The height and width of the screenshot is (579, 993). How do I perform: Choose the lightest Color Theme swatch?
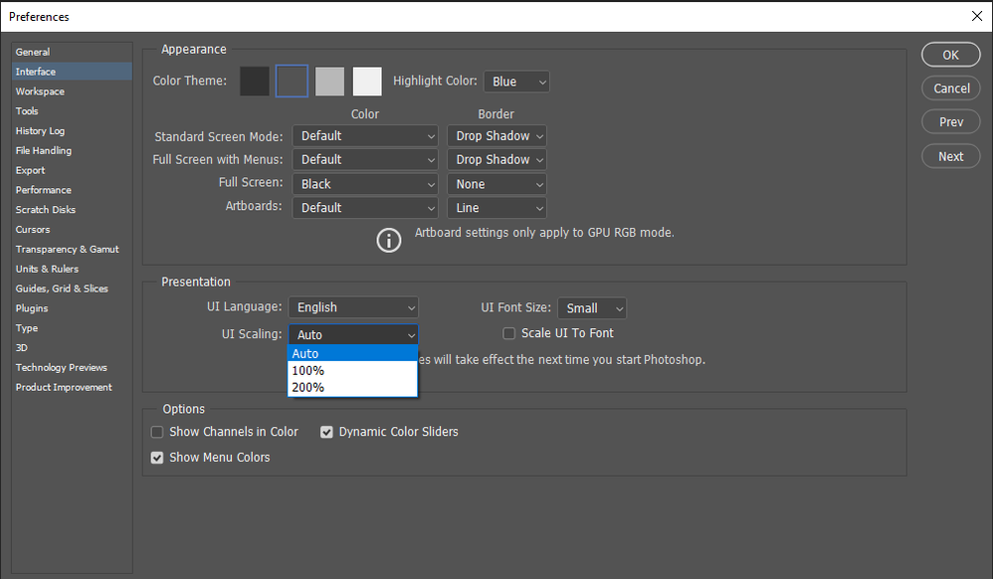[x=367, y=81]
